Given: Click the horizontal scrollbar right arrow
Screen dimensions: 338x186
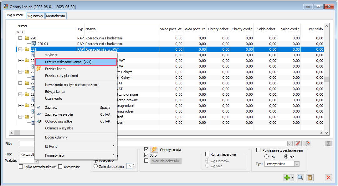Looking at the screenshot, I should (x=321, y=133).
